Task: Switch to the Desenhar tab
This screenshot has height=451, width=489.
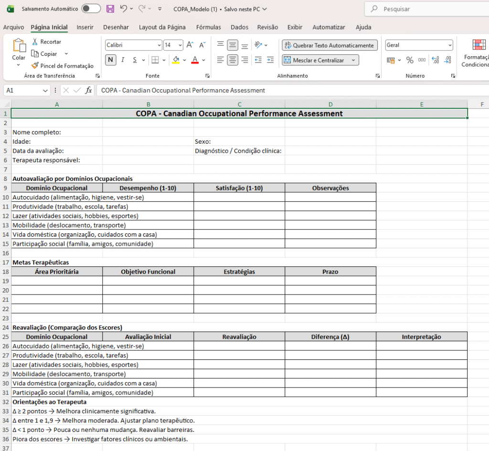Action: [x=116, y=27]
